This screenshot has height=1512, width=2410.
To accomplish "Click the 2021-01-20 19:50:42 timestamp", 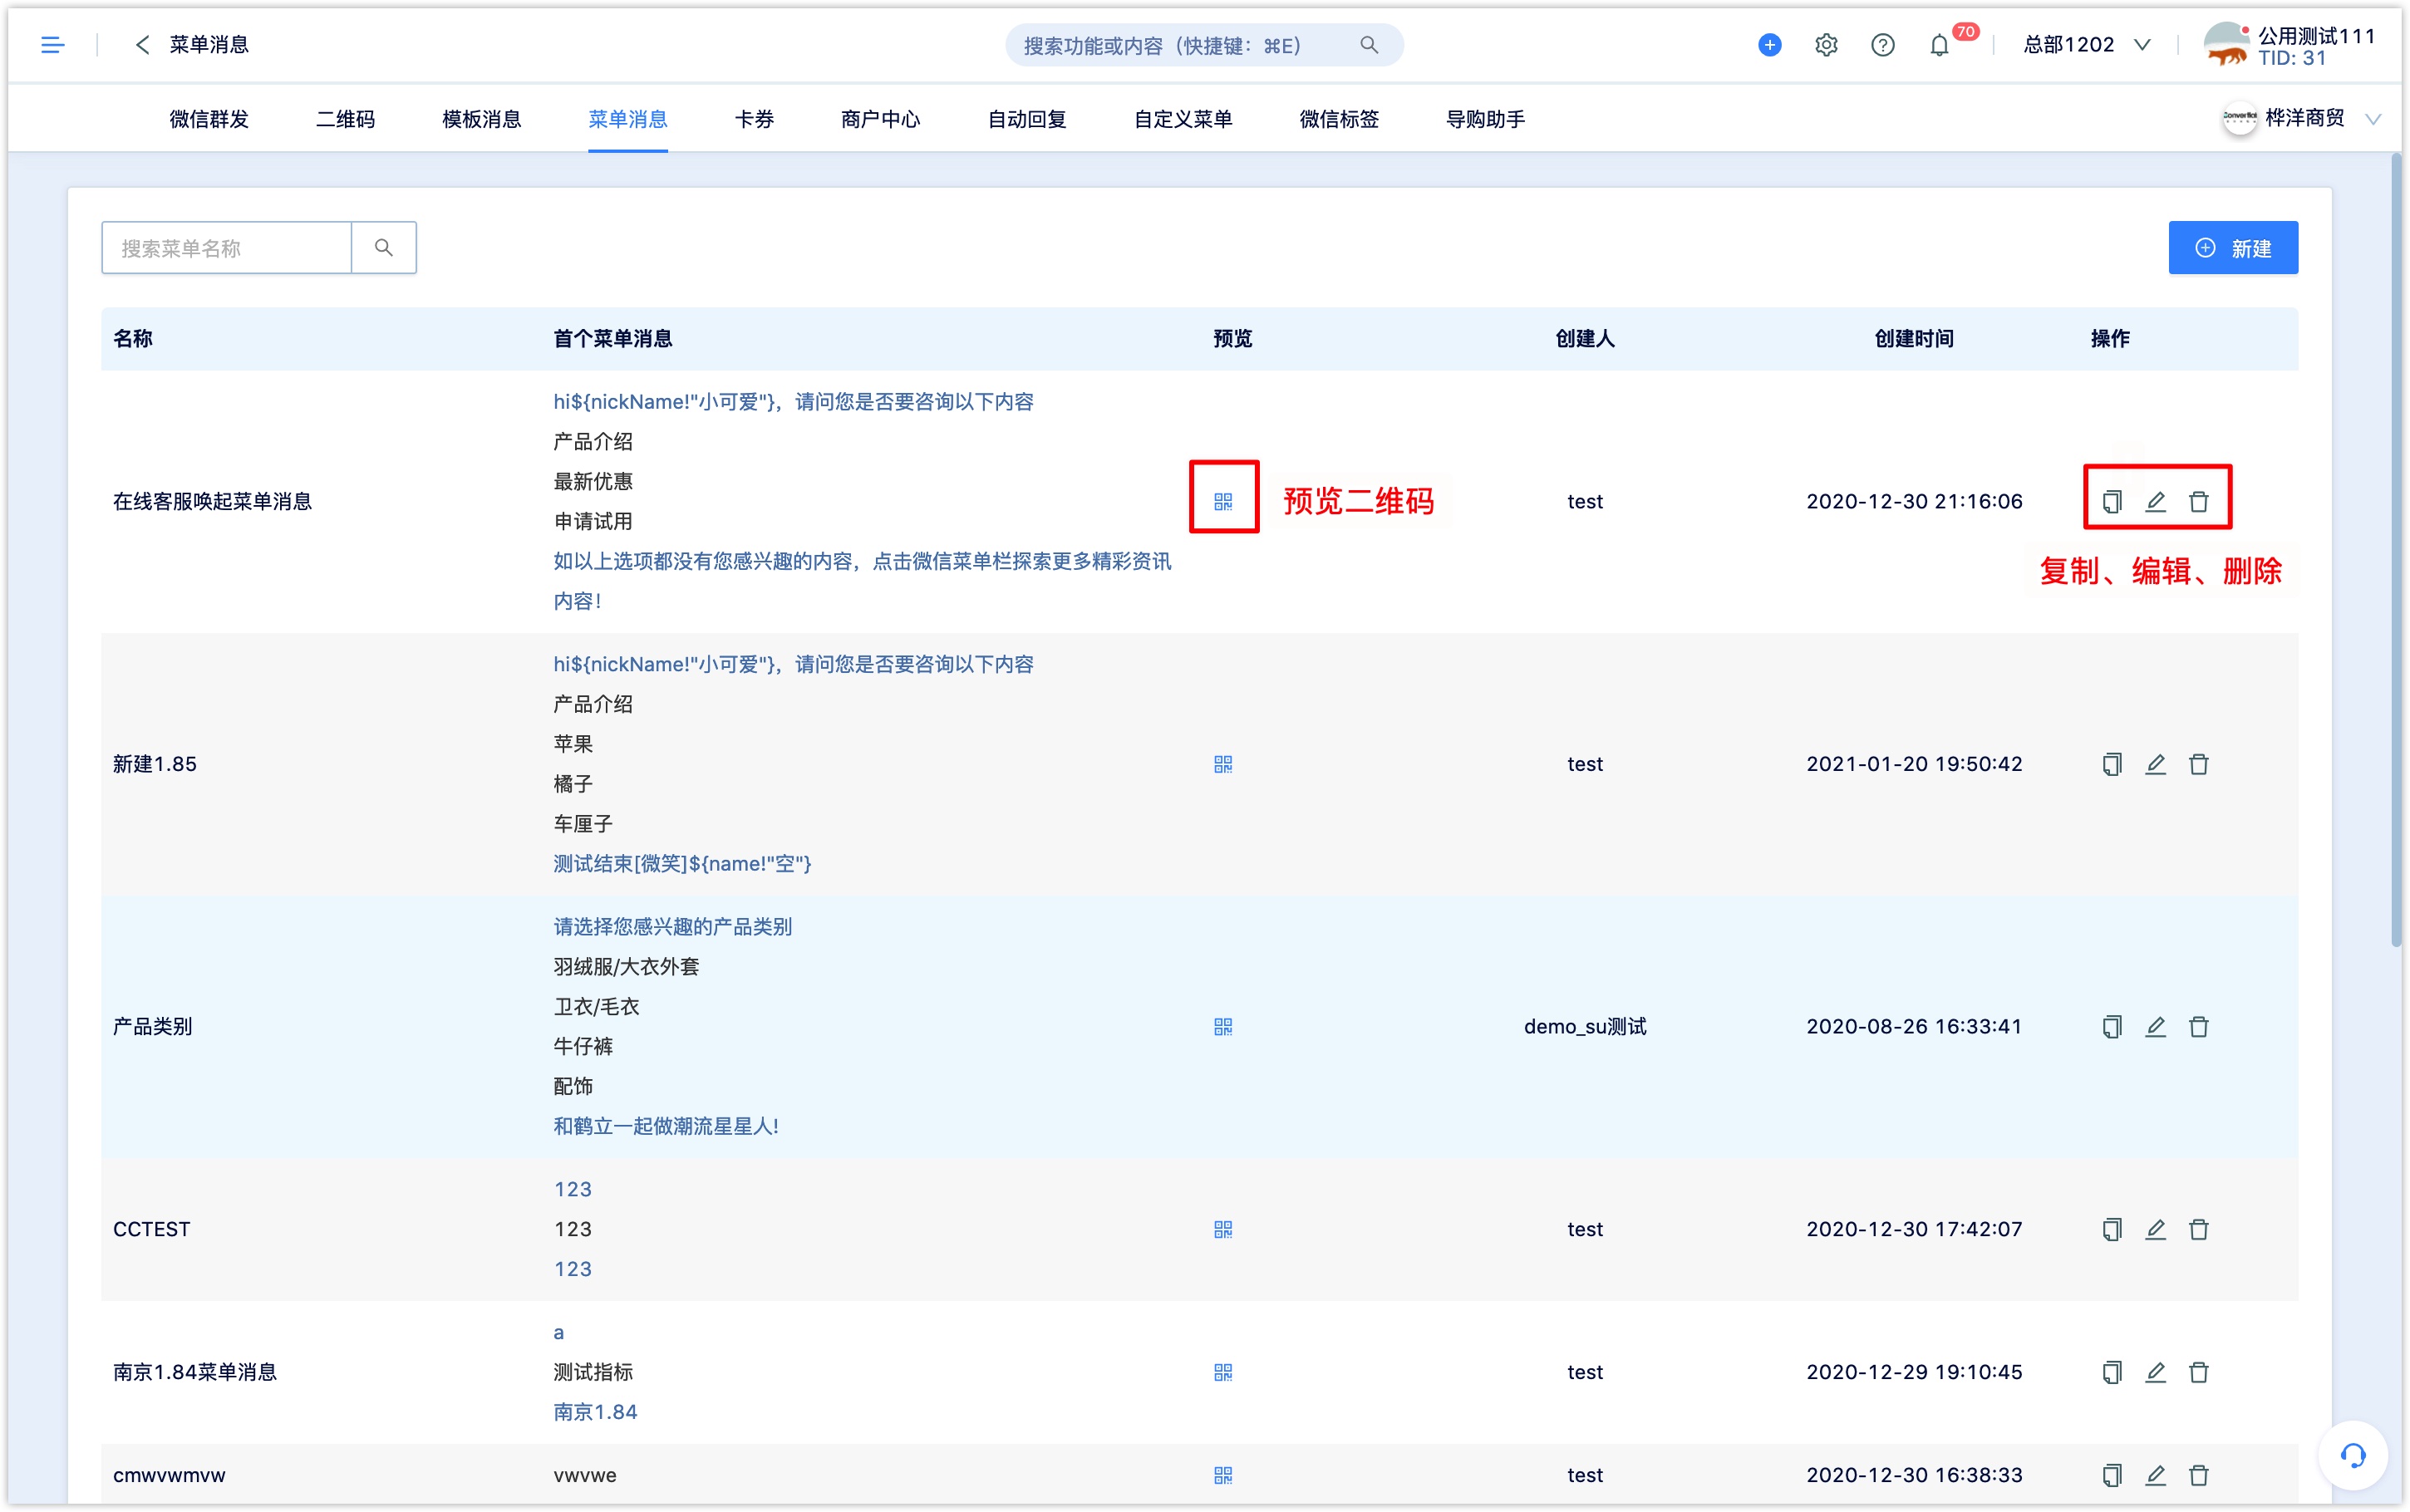I will tap(1913, 764).
